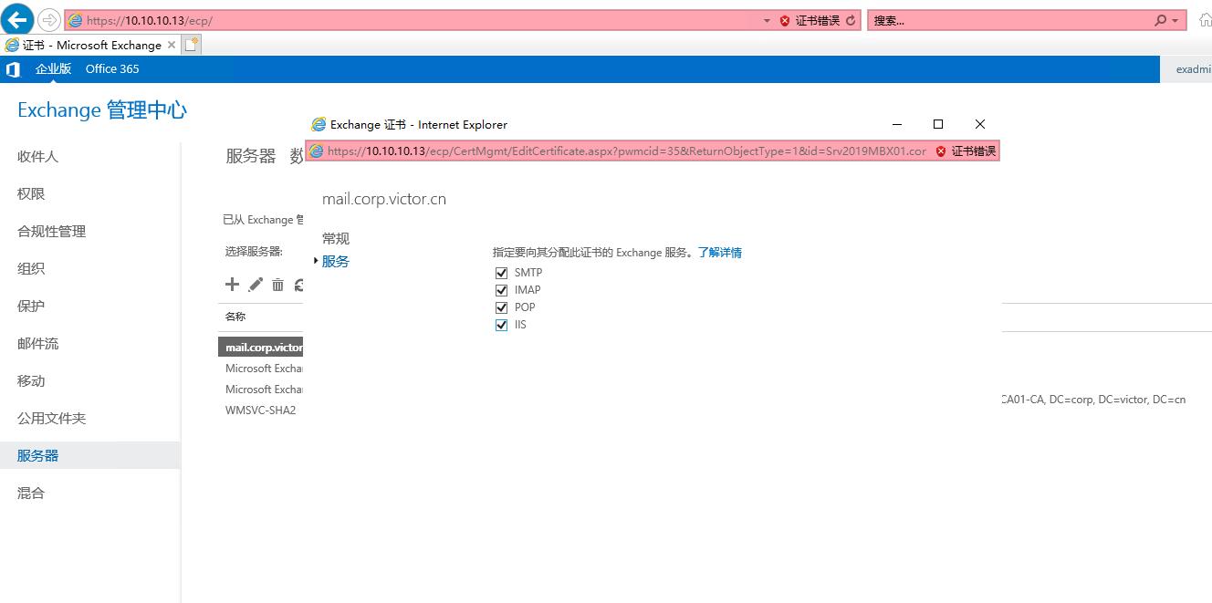Open the search provider dropdown

[x=1173, y=18]
